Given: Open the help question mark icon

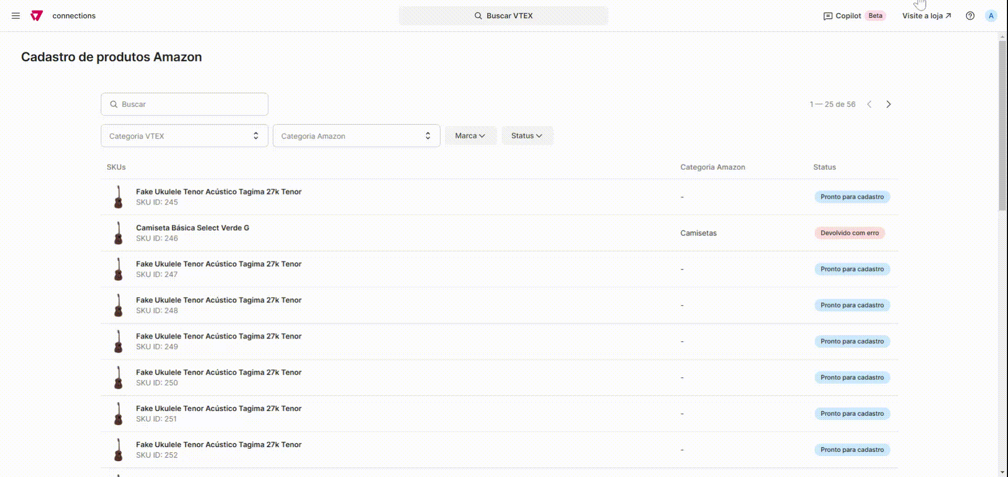Looking at the screenshot, I should 970,16.
